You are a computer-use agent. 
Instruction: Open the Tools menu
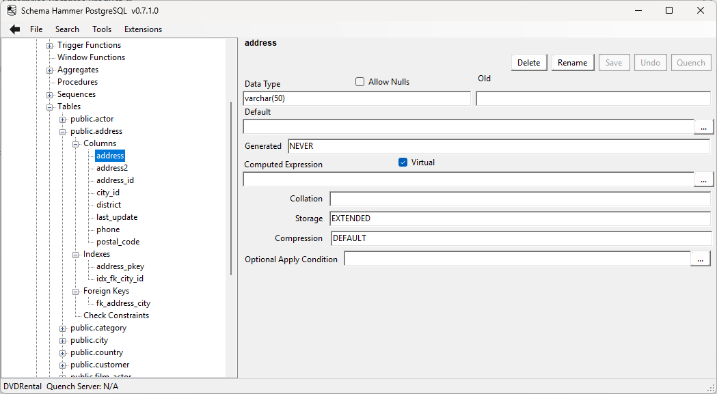(x=101, y=29)
